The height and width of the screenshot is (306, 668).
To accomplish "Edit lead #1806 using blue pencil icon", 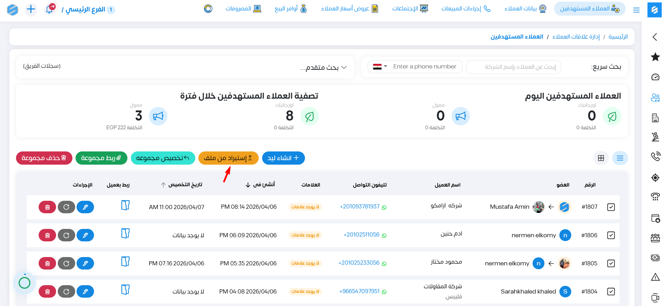I will click(x=85, y=235).
